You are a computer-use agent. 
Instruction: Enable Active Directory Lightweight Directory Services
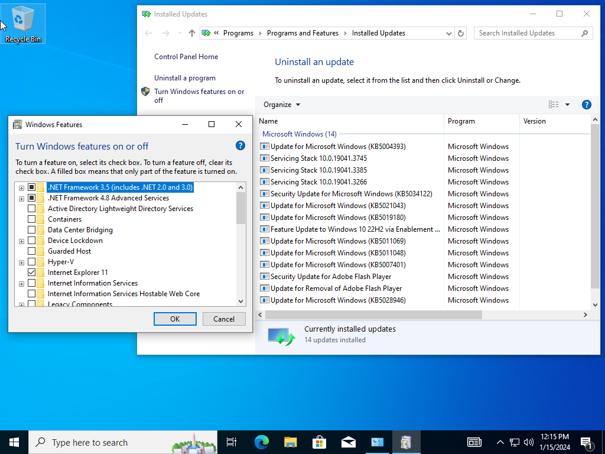tap(32, 209)
